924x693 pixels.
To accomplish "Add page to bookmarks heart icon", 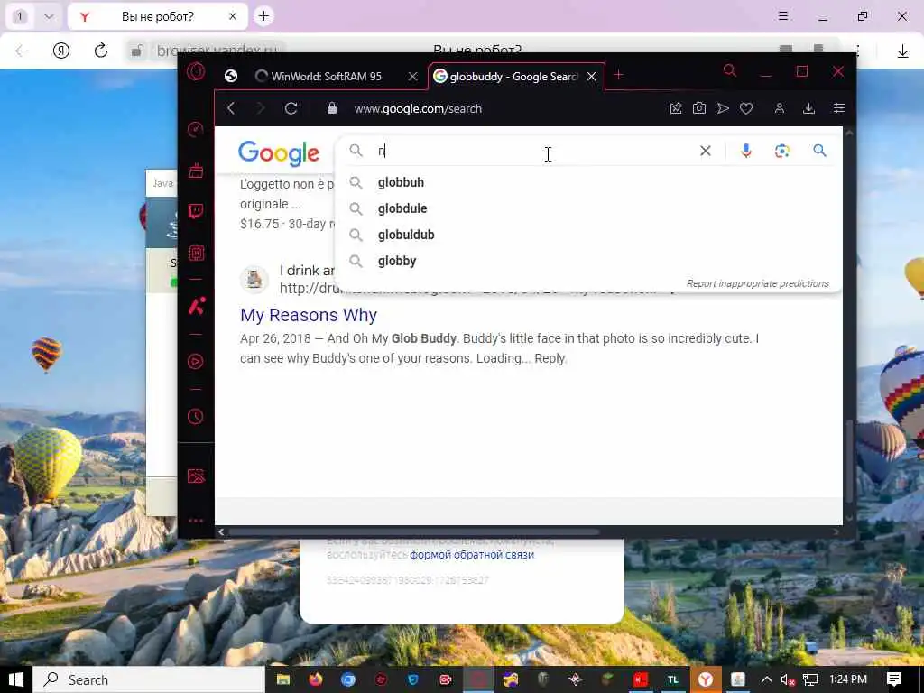I will pos(746,108).
